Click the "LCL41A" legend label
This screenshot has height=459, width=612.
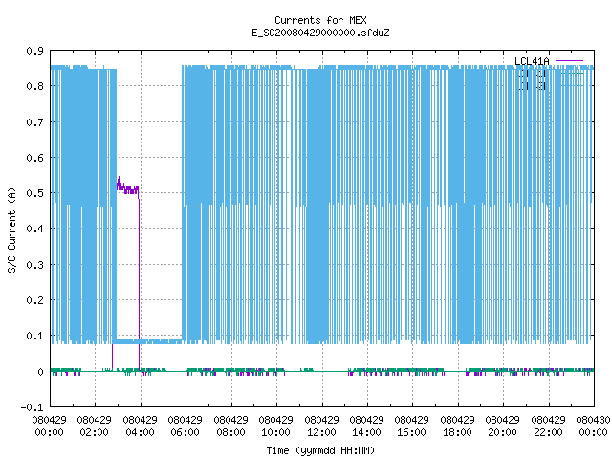tap(532, 61)
